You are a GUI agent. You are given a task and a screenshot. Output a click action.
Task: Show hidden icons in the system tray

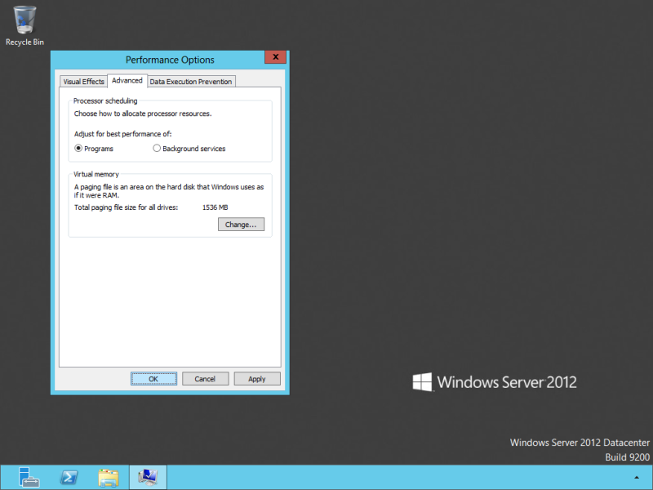click(x=637, y=478)
